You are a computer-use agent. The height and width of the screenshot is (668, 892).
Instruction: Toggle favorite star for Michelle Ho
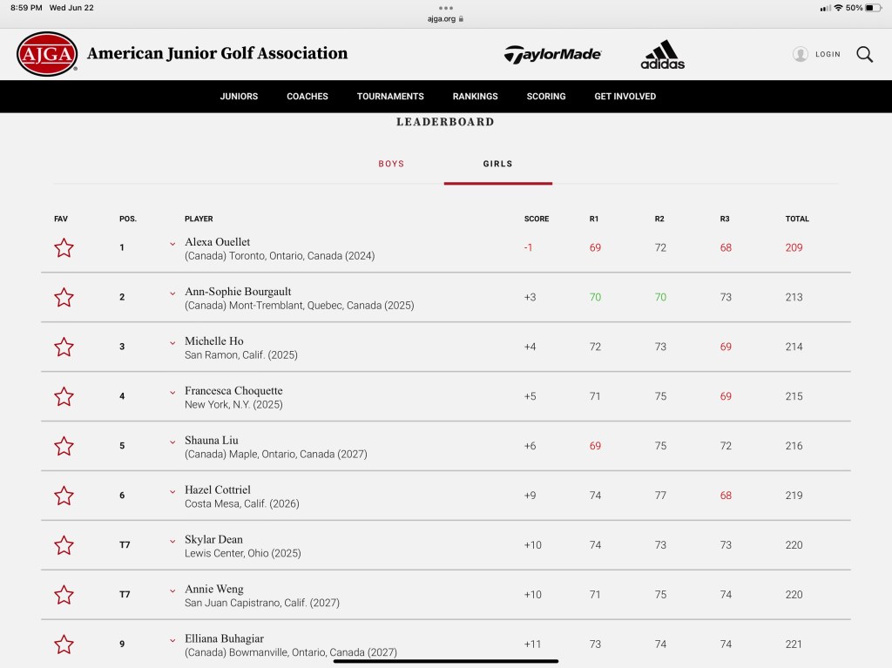pos(64,347)
